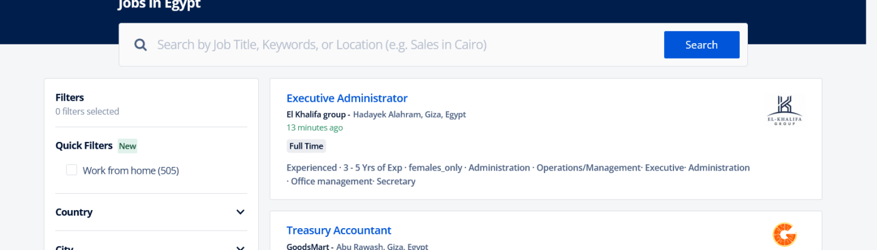The height and width of the screenshot is (250, 877).
Task: Click inside the job search input field
Action: [401, 45]
